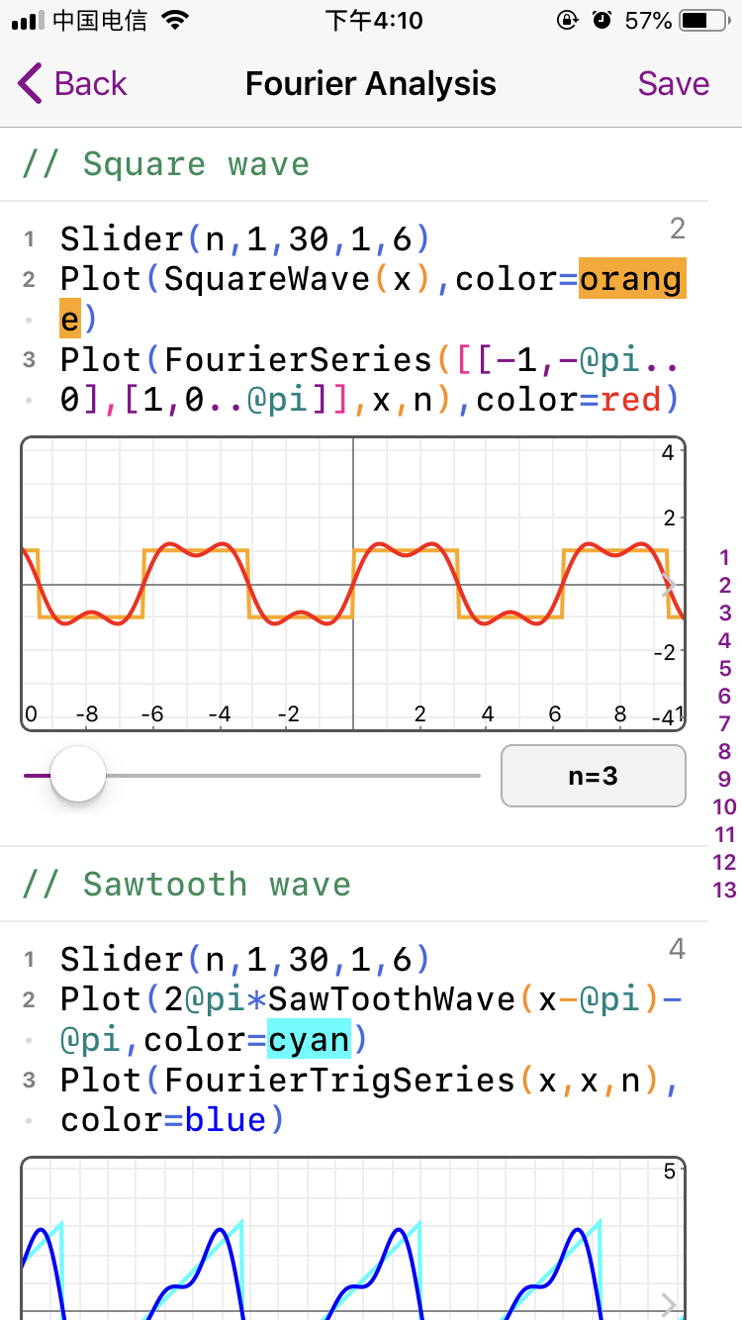Image resolution: width=742 pixels, height=1320 pixels.
Task: Tap the Wi-Fi status icon
Action: tap(175, 20)
